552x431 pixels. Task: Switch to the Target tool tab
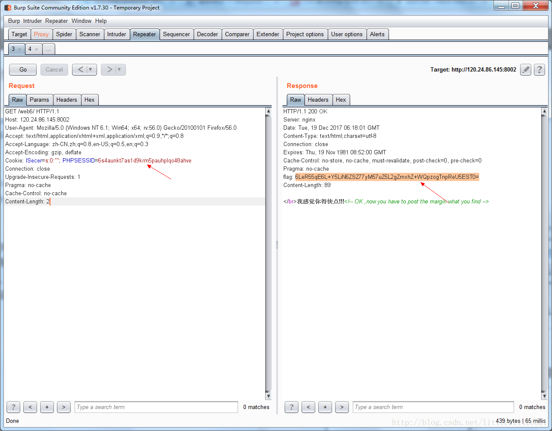pyautogui.click(x=19, y=34)
